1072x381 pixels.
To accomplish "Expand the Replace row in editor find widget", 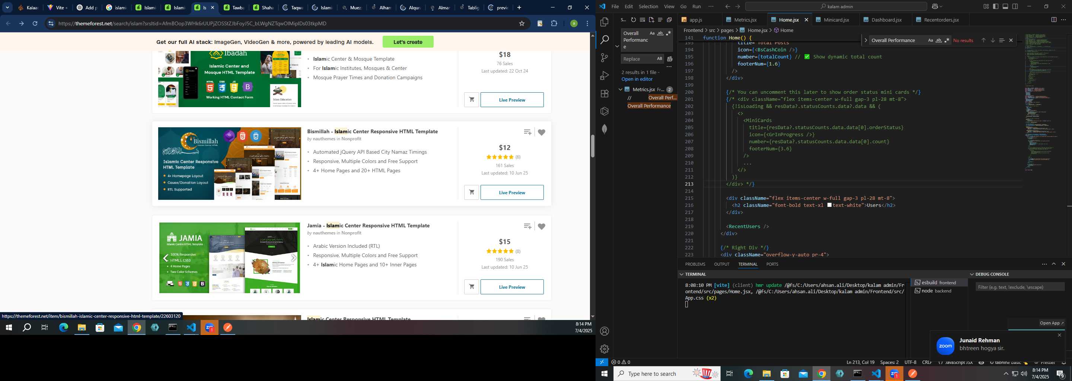I will [865, 40].
